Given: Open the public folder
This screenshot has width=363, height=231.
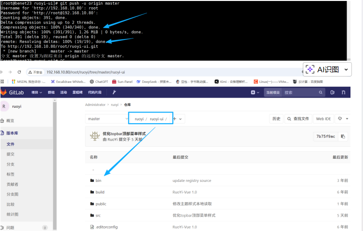Looking at the screenshot, I should [x=101, y=204].
